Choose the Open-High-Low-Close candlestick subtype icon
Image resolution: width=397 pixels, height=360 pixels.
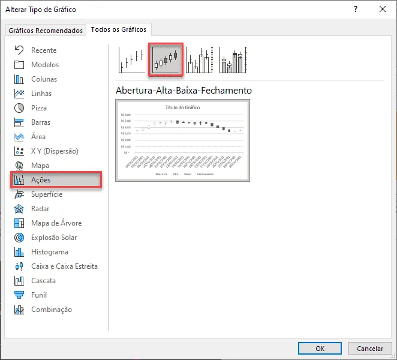(x=166, y=60)
